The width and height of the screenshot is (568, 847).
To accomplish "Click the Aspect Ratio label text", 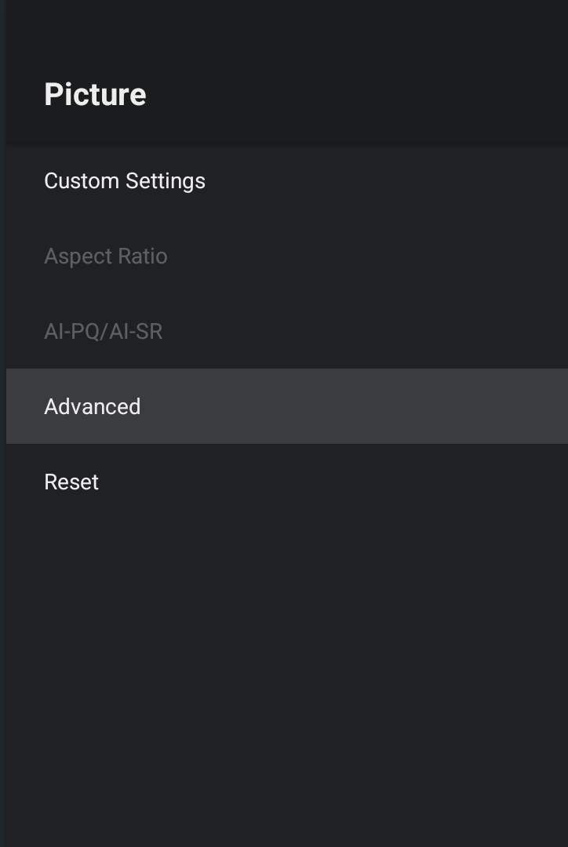I will 106,256.
